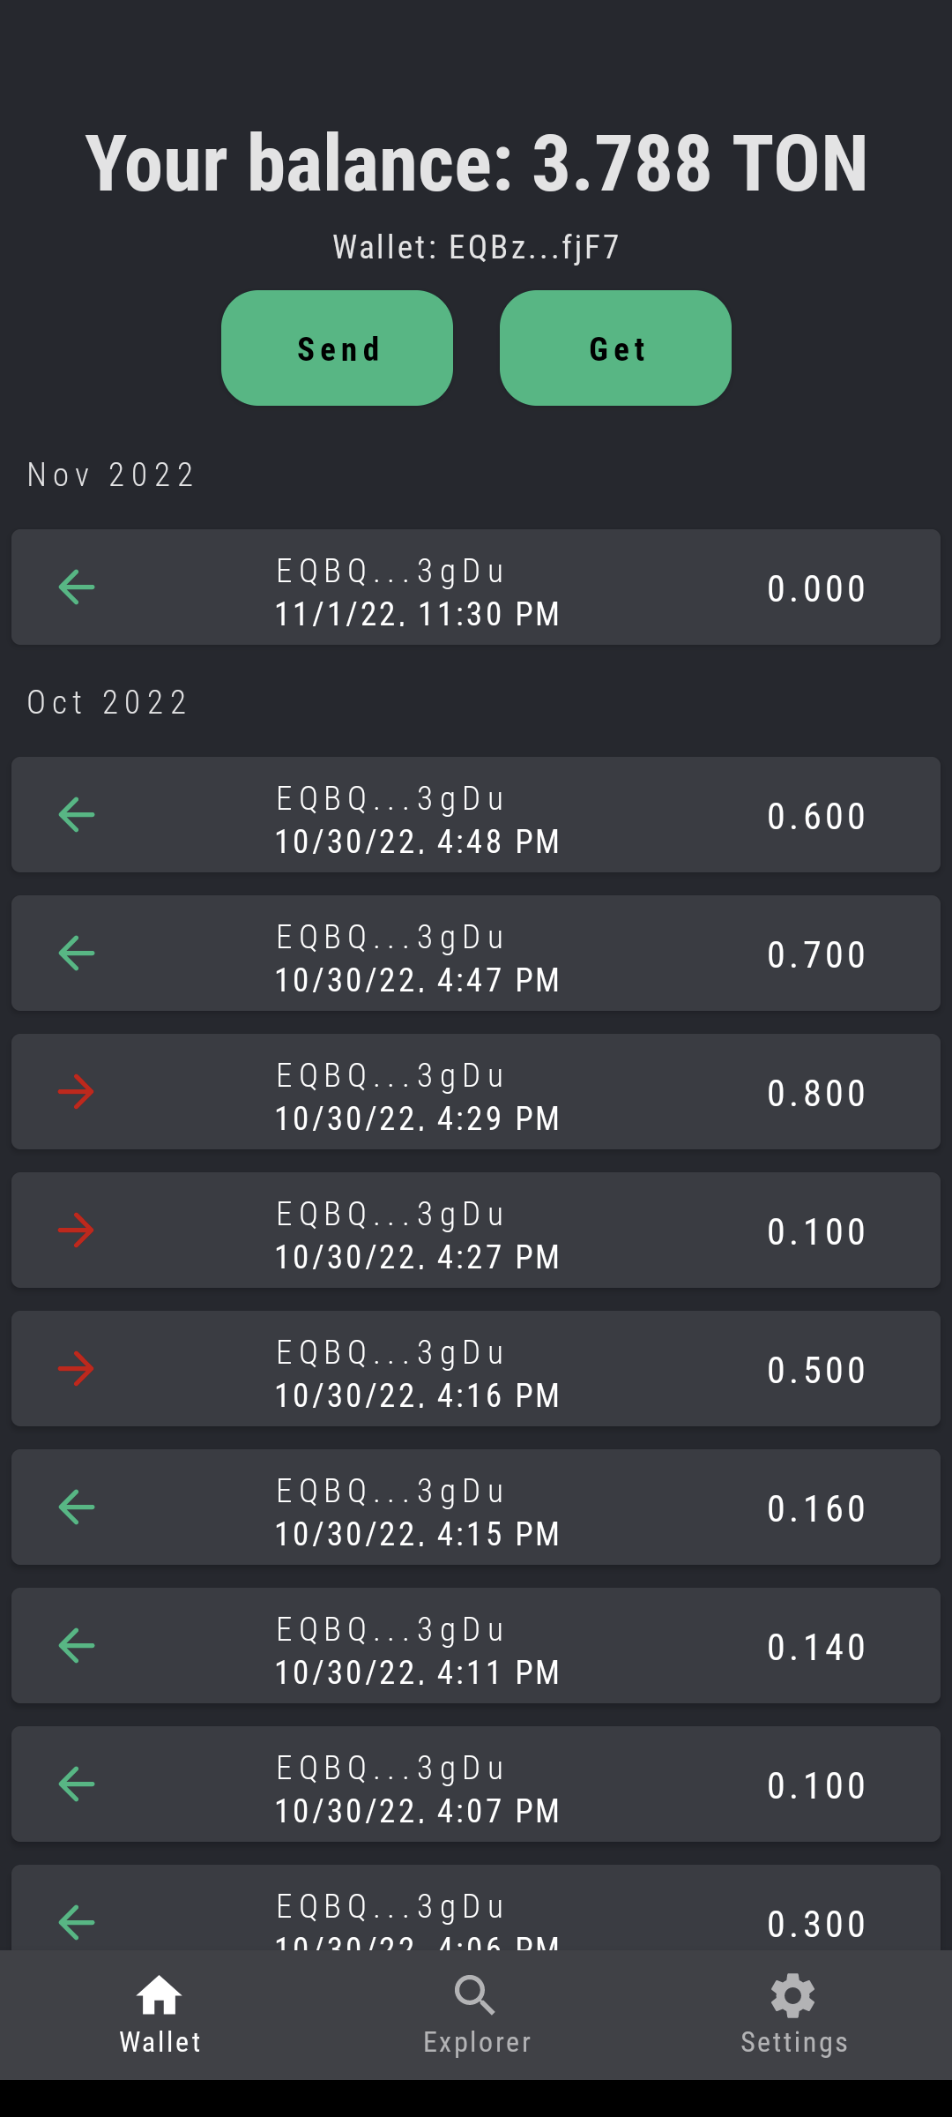The height and width of the screenshot is (2117, 952).
Task: Click green arrow on 4:15 PM transaction
Action: pos(77,1507)
